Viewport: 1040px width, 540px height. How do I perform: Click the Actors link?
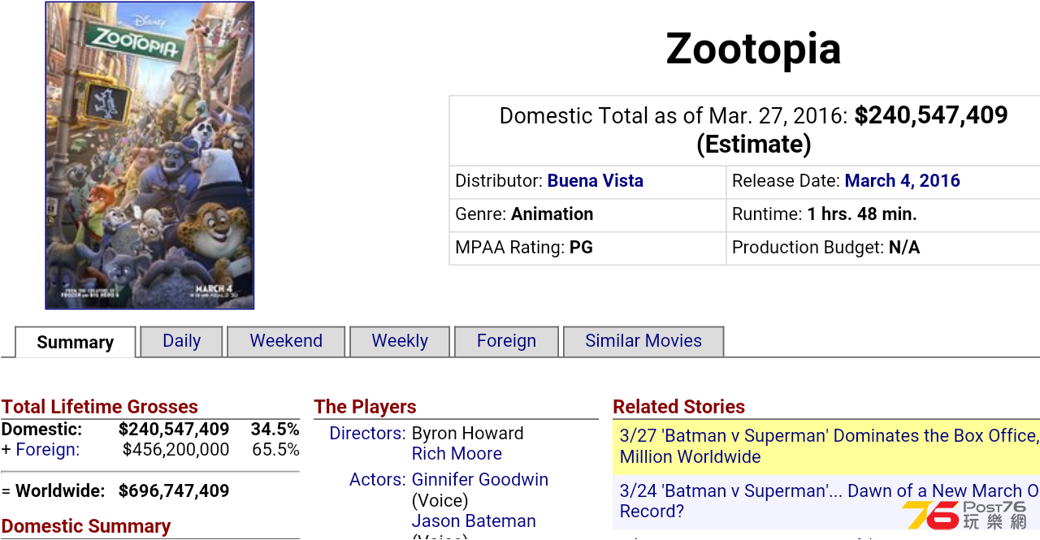pos(378,480)
